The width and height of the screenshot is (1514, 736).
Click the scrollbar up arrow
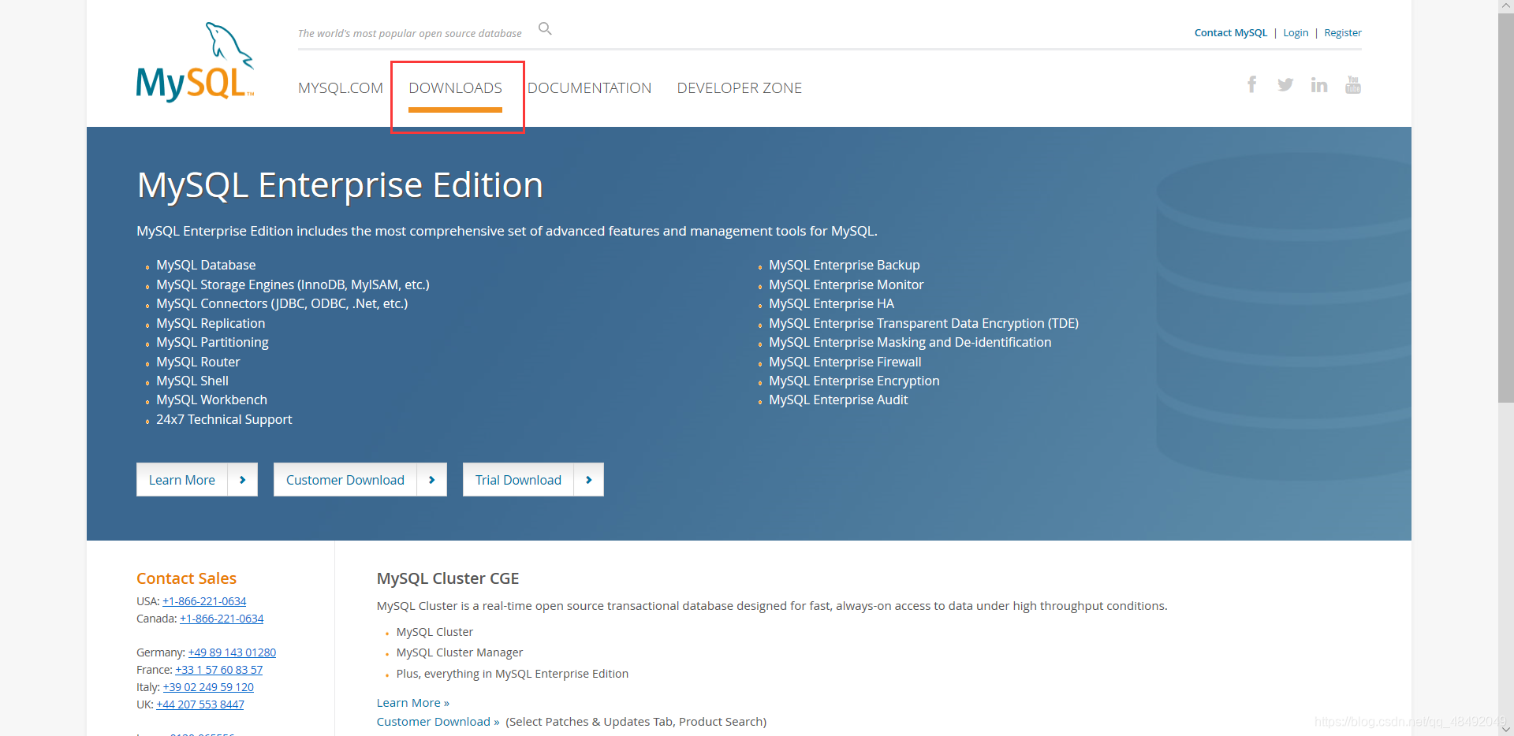tap(1505, 6)
